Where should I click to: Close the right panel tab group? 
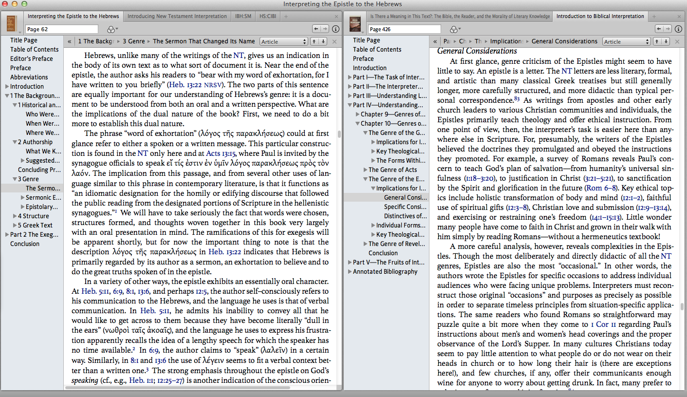[679, 17]
